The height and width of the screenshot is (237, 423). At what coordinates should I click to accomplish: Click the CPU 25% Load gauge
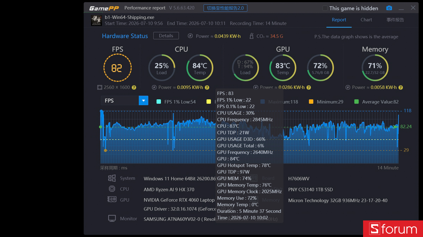click(161, 68)
